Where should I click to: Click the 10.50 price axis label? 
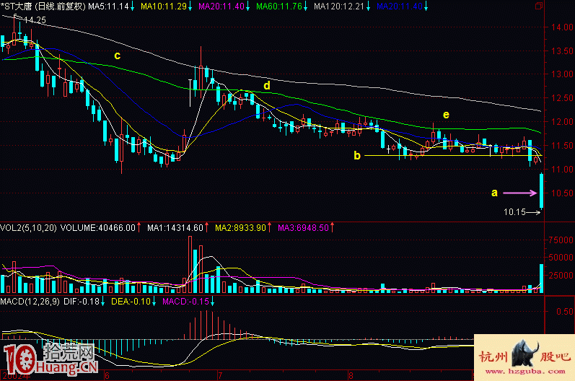click(562, 193)
